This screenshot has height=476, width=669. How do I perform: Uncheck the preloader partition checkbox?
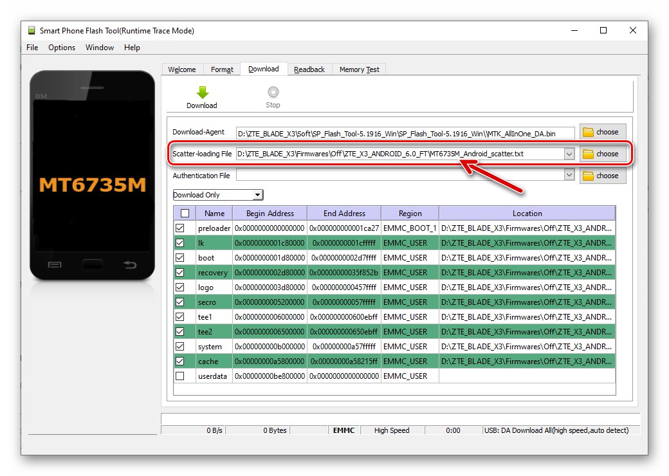180,228
